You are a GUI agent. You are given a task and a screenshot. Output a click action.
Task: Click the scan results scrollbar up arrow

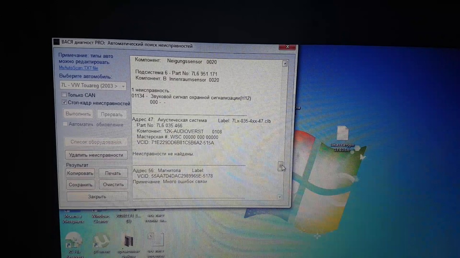pyautogui.click(x=285, y=63)
